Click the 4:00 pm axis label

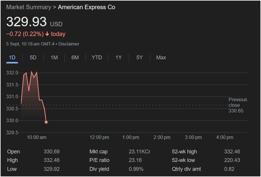[225, 137]
